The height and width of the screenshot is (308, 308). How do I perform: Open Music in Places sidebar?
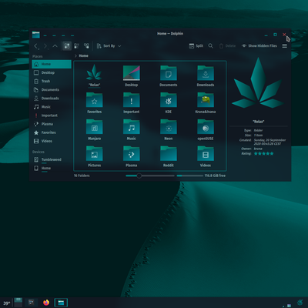52,107
